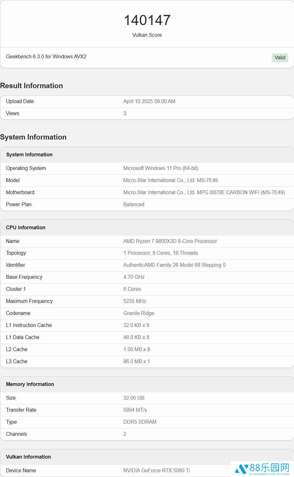Select the NVIDIA GeForce RTX 5060 Ti device name

tap(156, 471)
